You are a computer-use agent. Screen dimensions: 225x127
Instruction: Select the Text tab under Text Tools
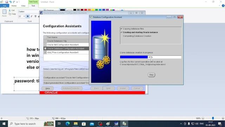[x=33, y=6]
